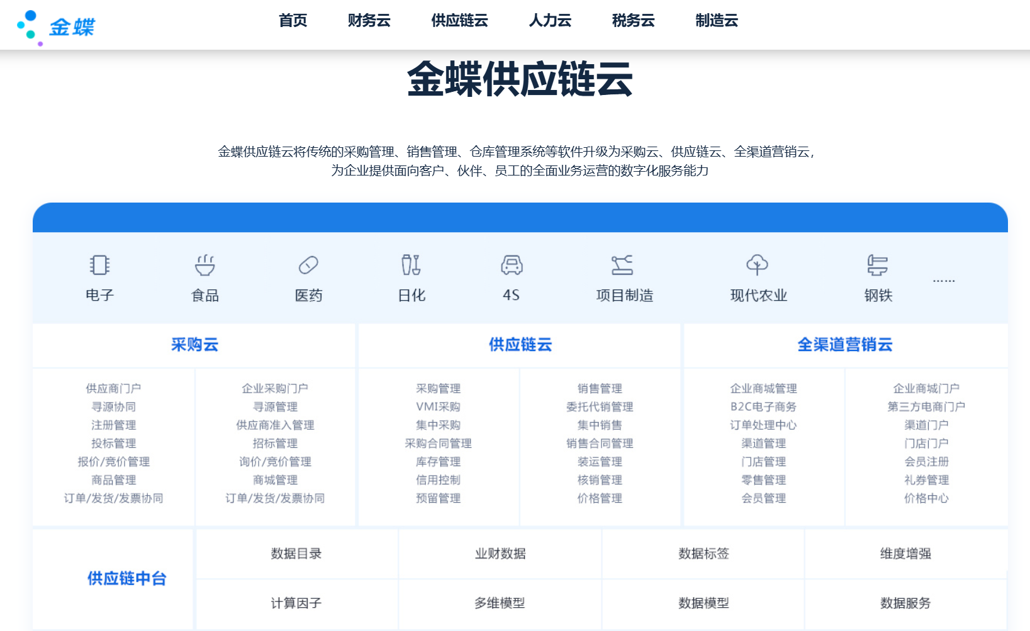Click the 供应链中台 heading

[x=126, y=579]
